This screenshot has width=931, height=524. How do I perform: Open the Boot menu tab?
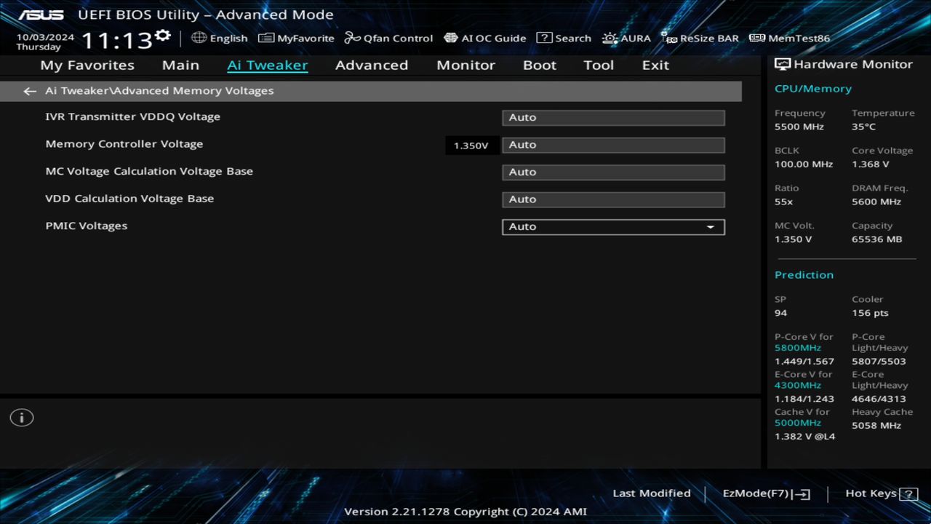[x=539, y=65]
